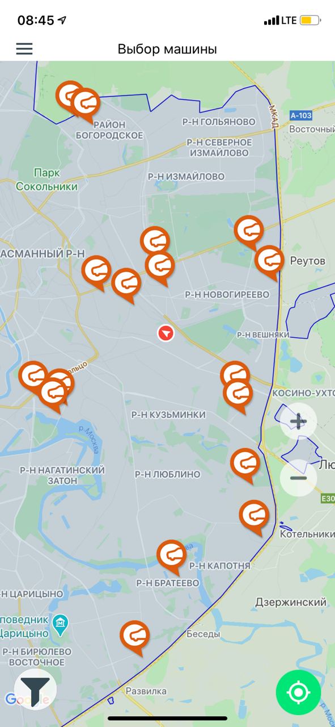Screen dimensions: 335x727
Task: Tap the Выбор машины screen title
Action: pos(167,49)
